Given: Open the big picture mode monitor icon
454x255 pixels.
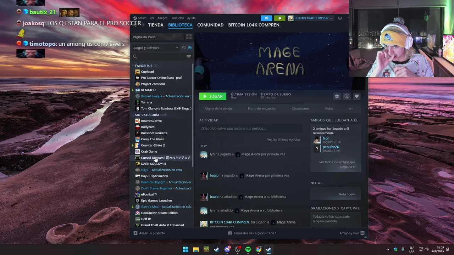Looking at the screenshot, I should pyautogui.click(x=340, y=18).
